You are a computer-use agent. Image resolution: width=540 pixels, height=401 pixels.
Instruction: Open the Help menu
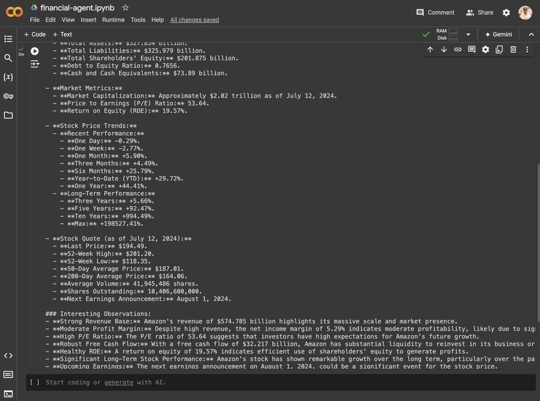[x=157, y=19]
